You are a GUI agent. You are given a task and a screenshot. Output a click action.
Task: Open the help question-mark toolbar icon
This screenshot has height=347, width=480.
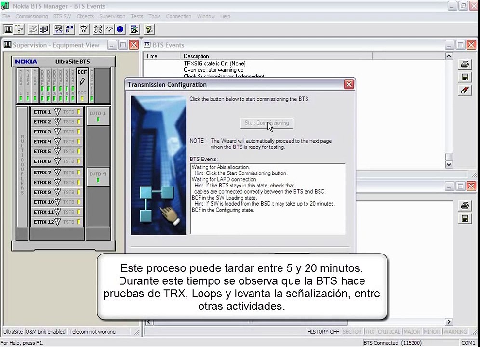point(149,29)
